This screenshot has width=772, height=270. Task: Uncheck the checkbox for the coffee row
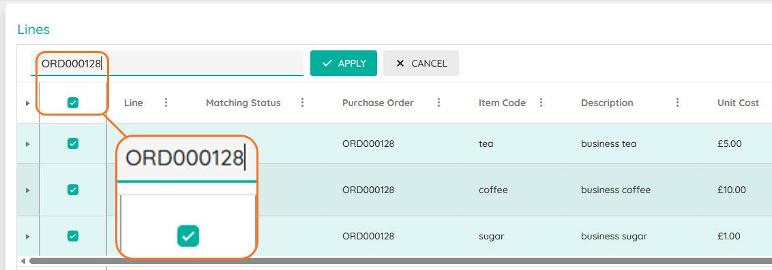click(73, 190)
